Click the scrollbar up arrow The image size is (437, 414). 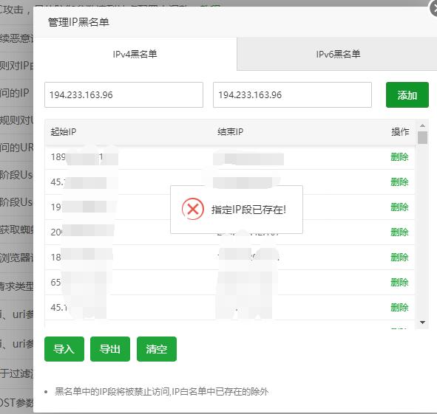(x=422, y=125)
